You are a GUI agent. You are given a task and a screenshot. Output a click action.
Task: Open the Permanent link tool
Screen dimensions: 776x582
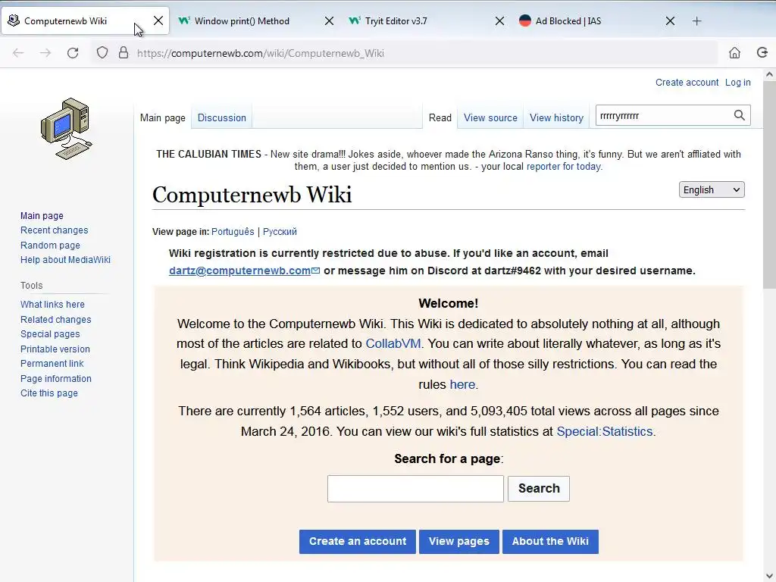pyautogui.click(x=52, y=363)
